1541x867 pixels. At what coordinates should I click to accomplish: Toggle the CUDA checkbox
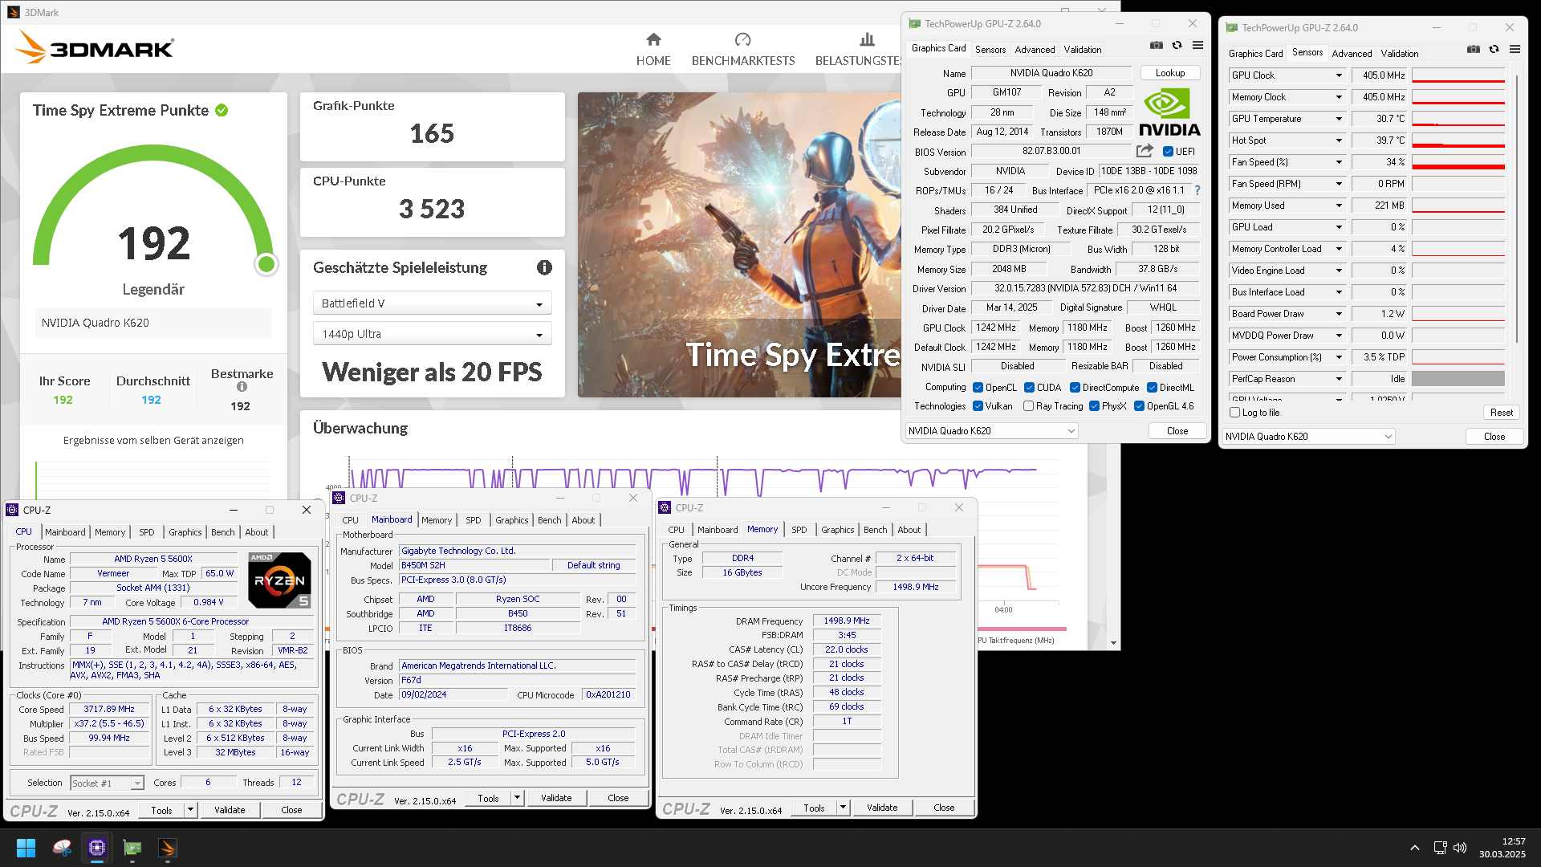(1029, 387)
